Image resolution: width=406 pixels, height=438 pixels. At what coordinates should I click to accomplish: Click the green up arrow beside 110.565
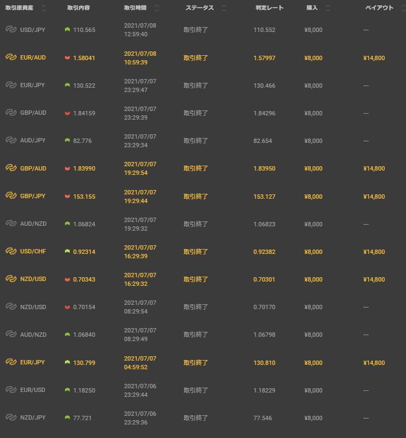(x=67, y=30)
